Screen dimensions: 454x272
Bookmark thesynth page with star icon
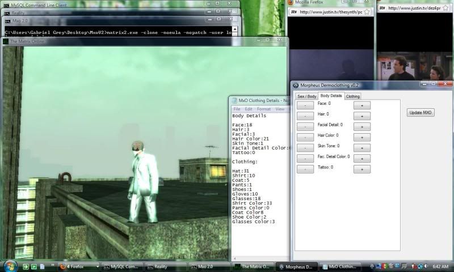[367, 12]
